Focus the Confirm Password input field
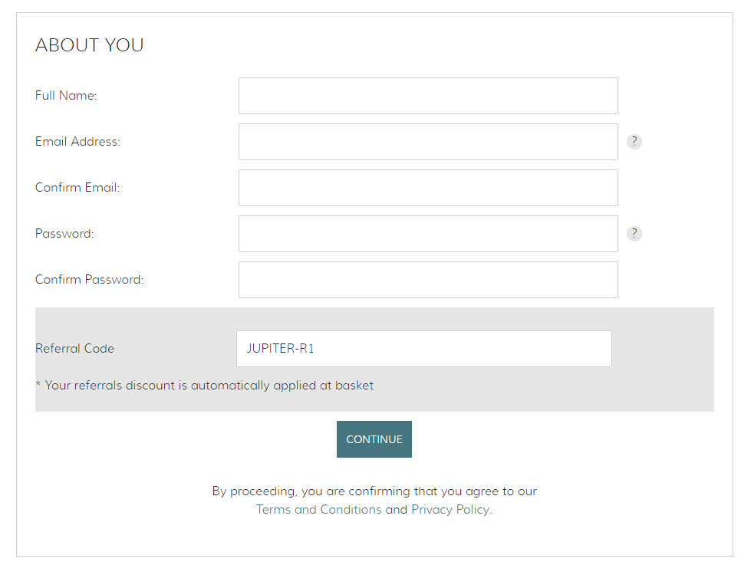741x565 pixels. tap(428, 280)
